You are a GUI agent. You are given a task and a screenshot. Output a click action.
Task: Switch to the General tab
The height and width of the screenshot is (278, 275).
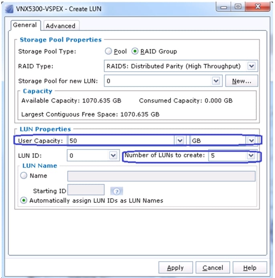(25, 25)
